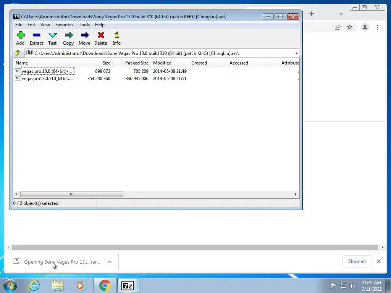Screen dimensions: 391x293
Task: Click file icon of vegaspro13.0.310 row
Action: pos(18,78)
